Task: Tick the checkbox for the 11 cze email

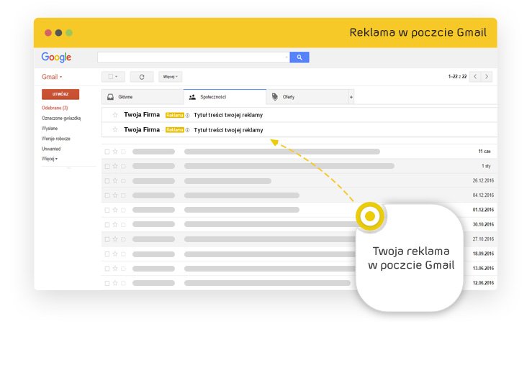Action: (x=107, y=152)
